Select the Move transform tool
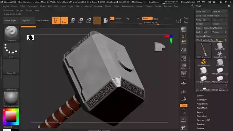Screen dimensions: 233x131 [x=72, y=21]
